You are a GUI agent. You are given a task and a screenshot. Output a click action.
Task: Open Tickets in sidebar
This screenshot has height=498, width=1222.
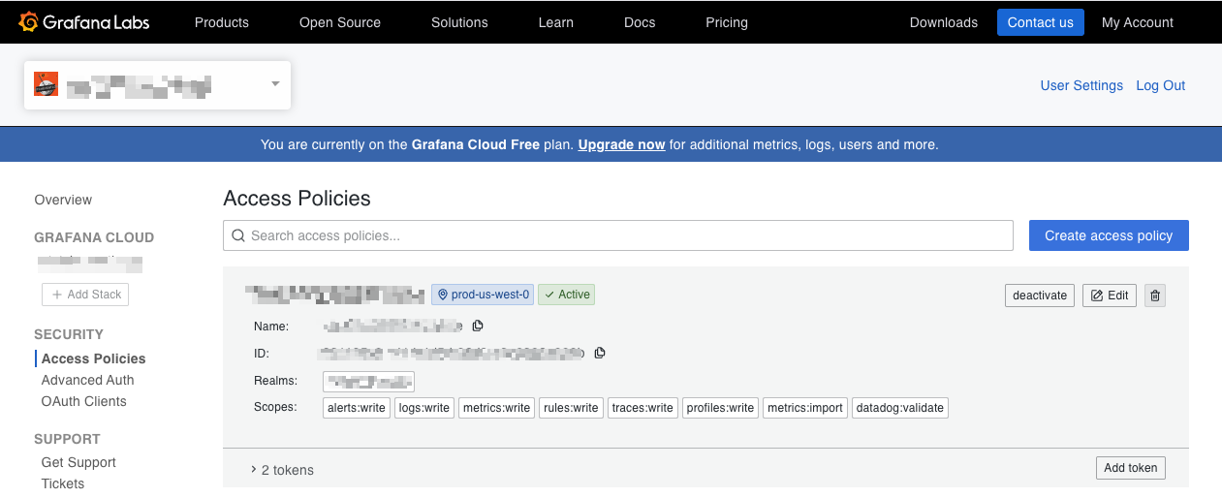click(x=63, y=483)
